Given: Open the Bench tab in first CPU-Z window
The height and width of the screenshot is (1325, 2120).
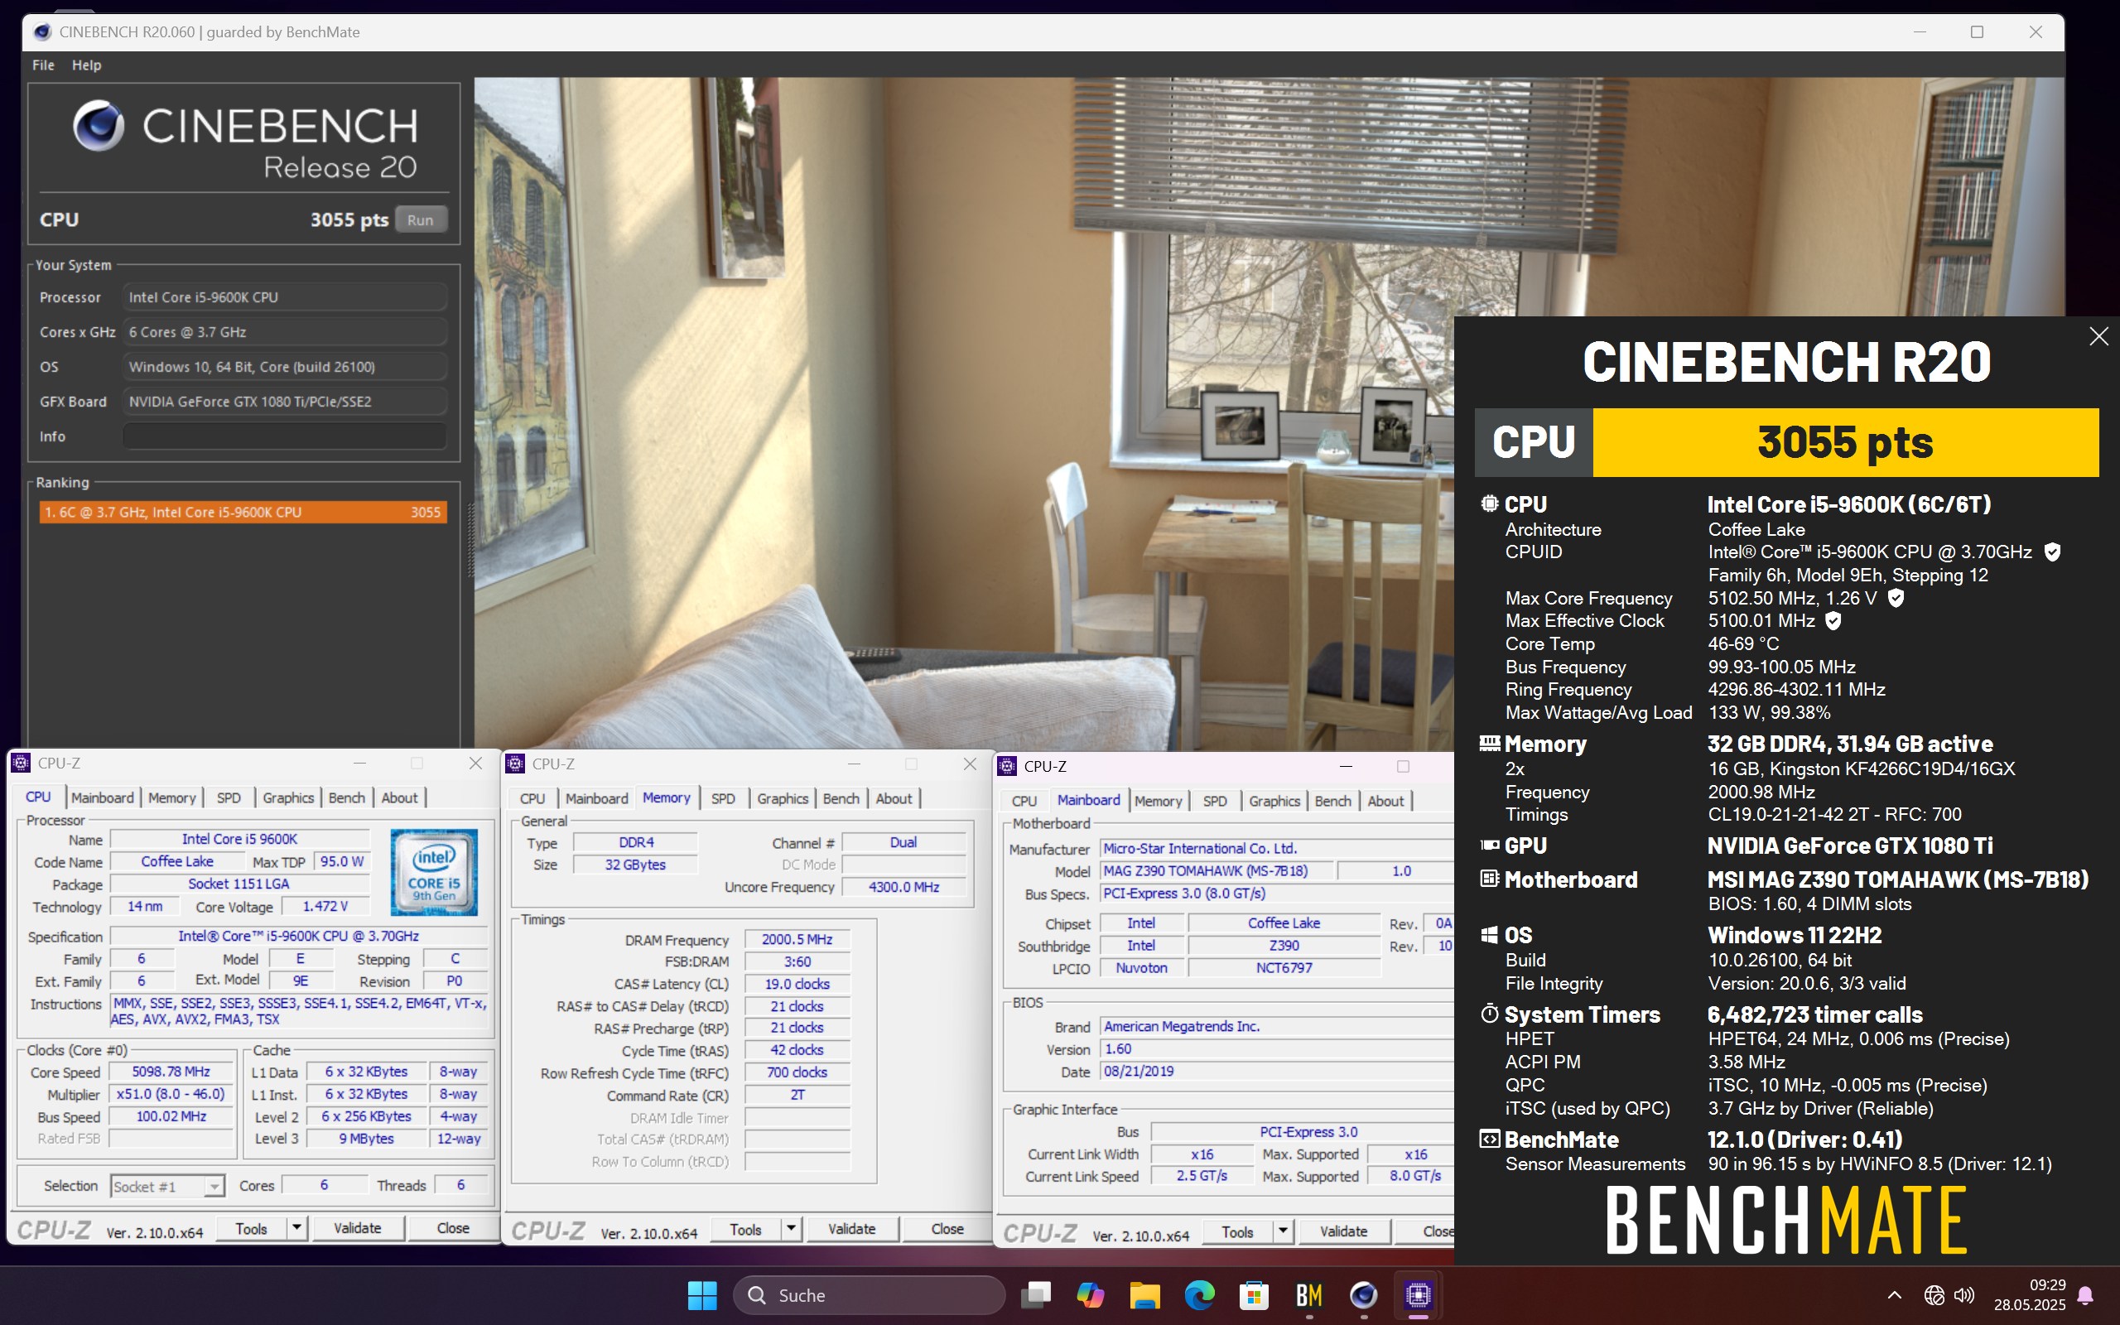Looking at the screenshot, I should tap(347, 797).
